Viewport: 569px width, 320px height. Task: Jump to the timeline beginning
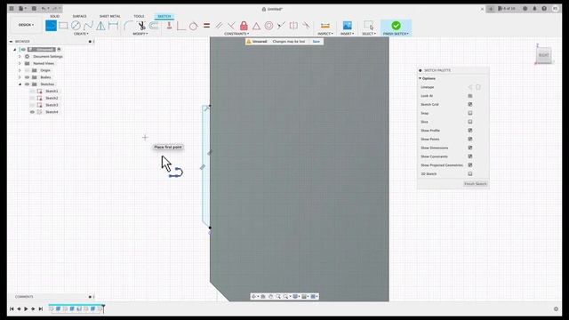12,308
